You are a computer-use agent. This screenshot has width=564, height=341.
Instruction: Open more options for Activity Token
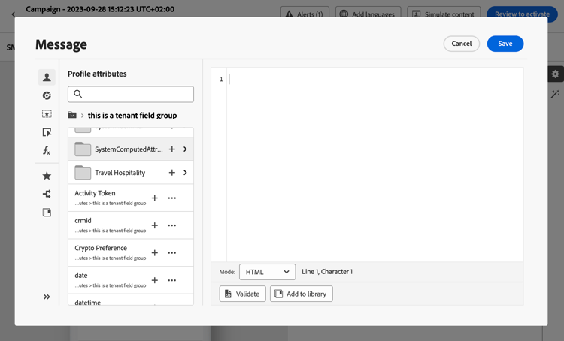172,198
